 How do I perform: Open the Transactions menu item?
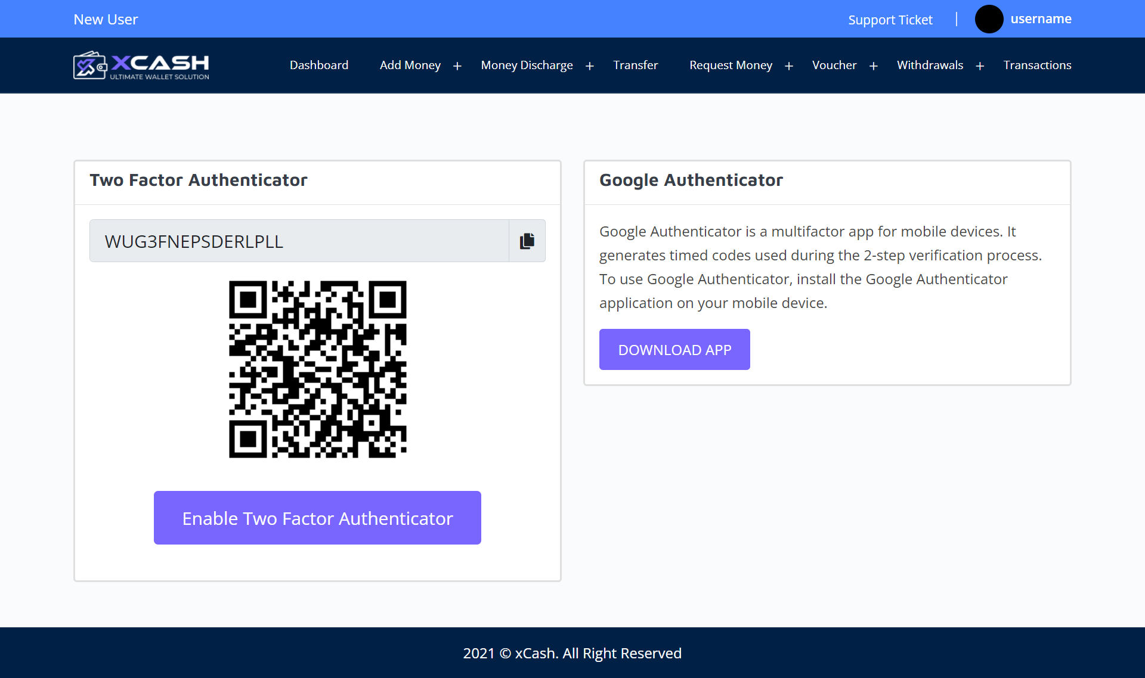1037,65
